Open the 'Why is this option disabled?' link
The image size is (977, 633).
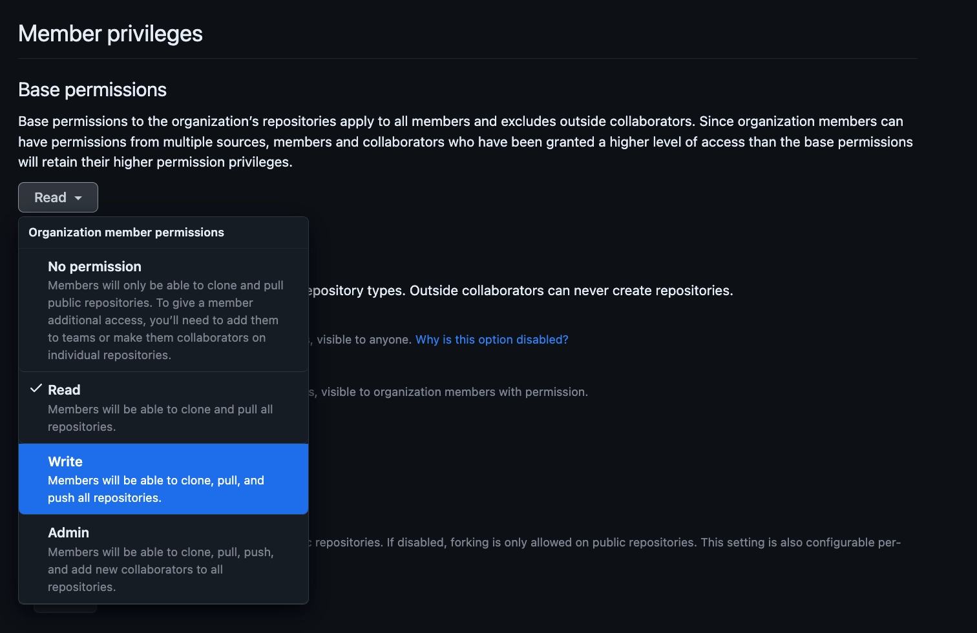tap(491, 340)
